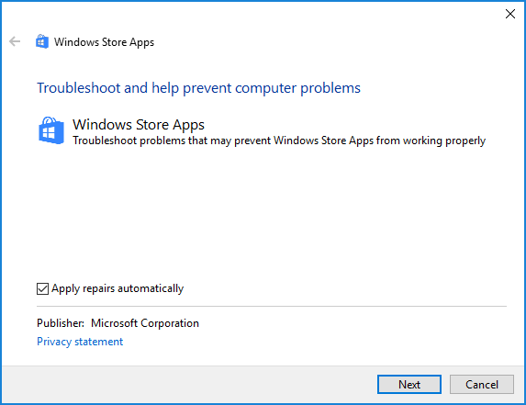This screenshot has height=405, width=526.
Task: Open the Privacy statement link
Action: click(x=80, y=342)
